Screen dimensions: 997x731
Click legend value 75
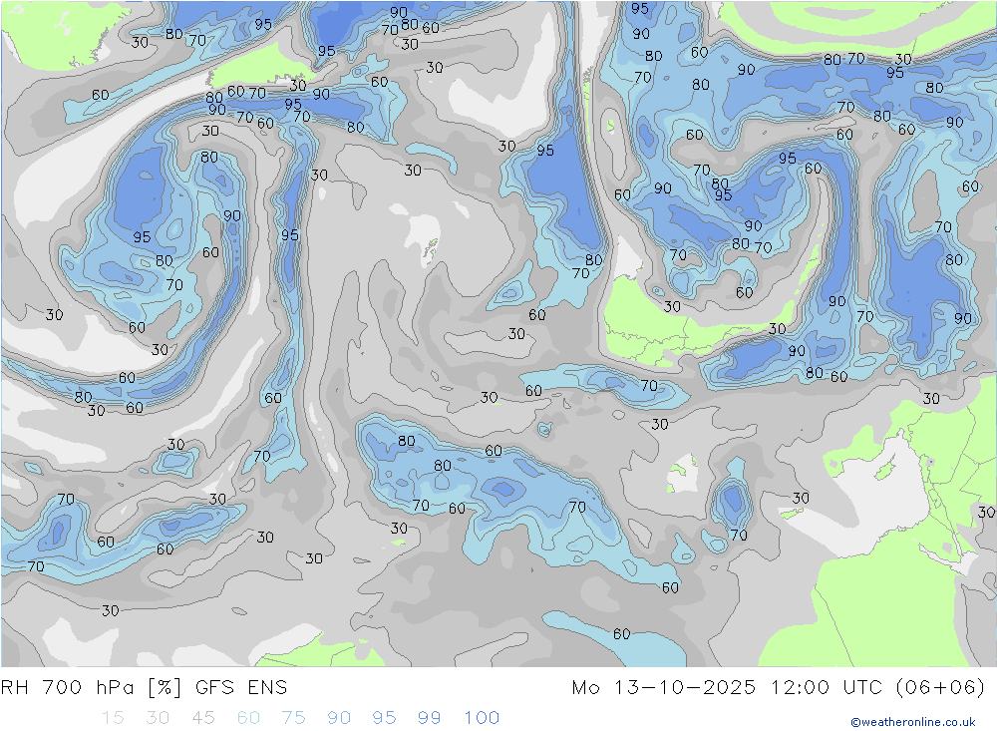click(x=294, y=718)
